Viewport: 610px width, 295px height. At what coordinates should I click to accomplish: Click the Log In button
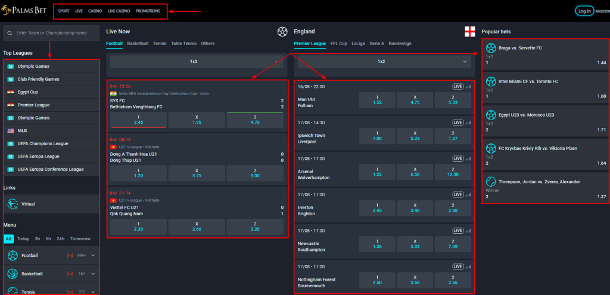coord(584,11)
